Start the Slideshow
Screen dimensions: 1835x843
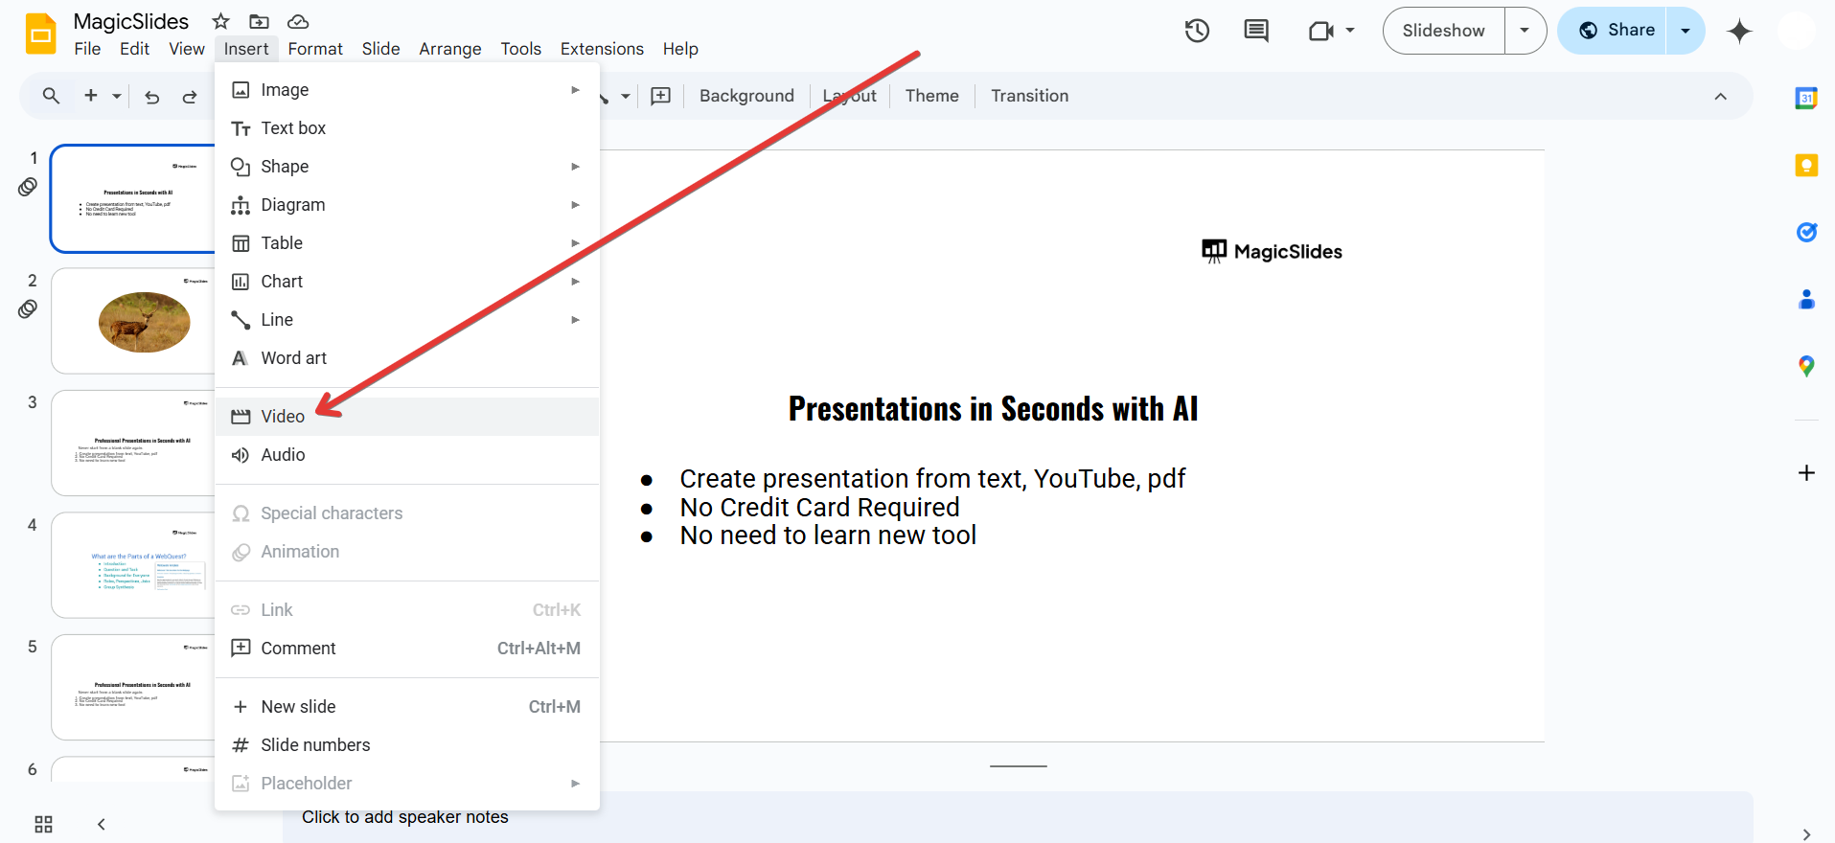coord(1443,31)
